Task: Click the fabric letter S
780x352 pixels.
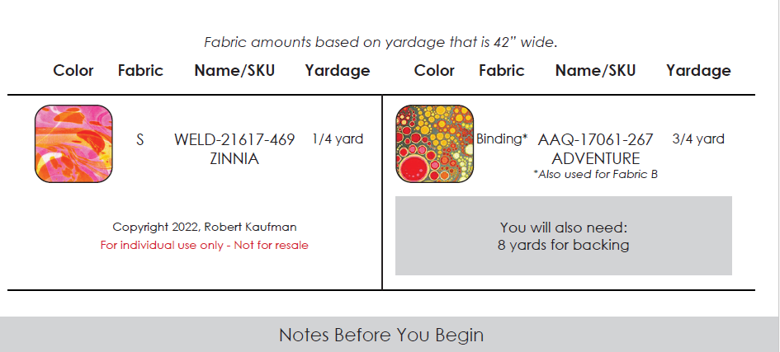Action: [140, 140]
